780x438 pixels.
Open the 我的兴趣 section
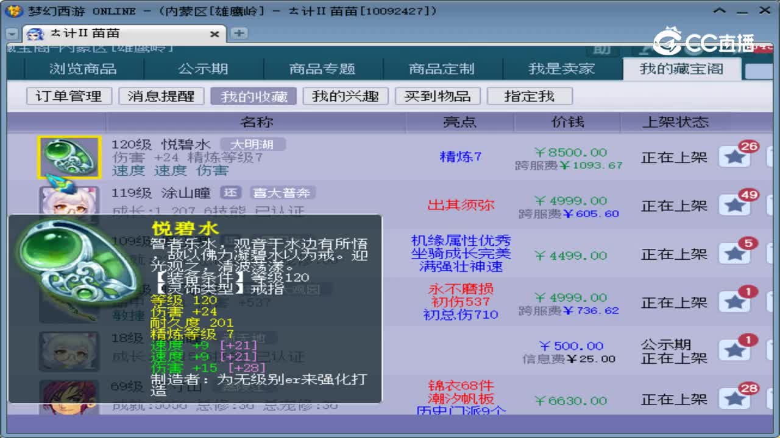coord(346,96)
